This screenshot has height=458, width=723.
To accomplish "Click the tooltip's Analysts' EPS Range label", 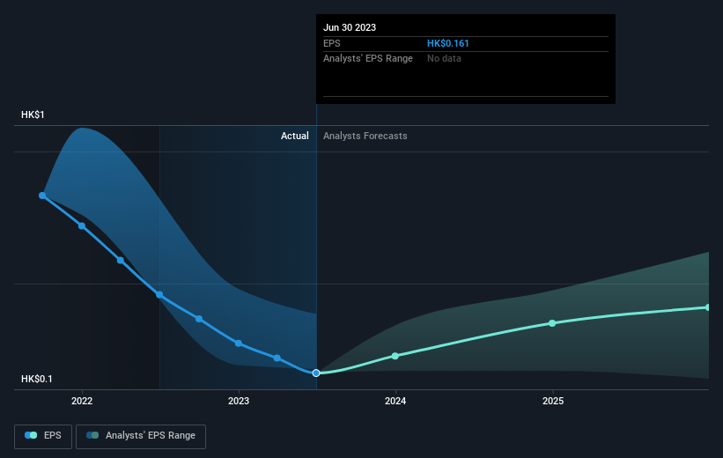I will click(x=368, y=58).
